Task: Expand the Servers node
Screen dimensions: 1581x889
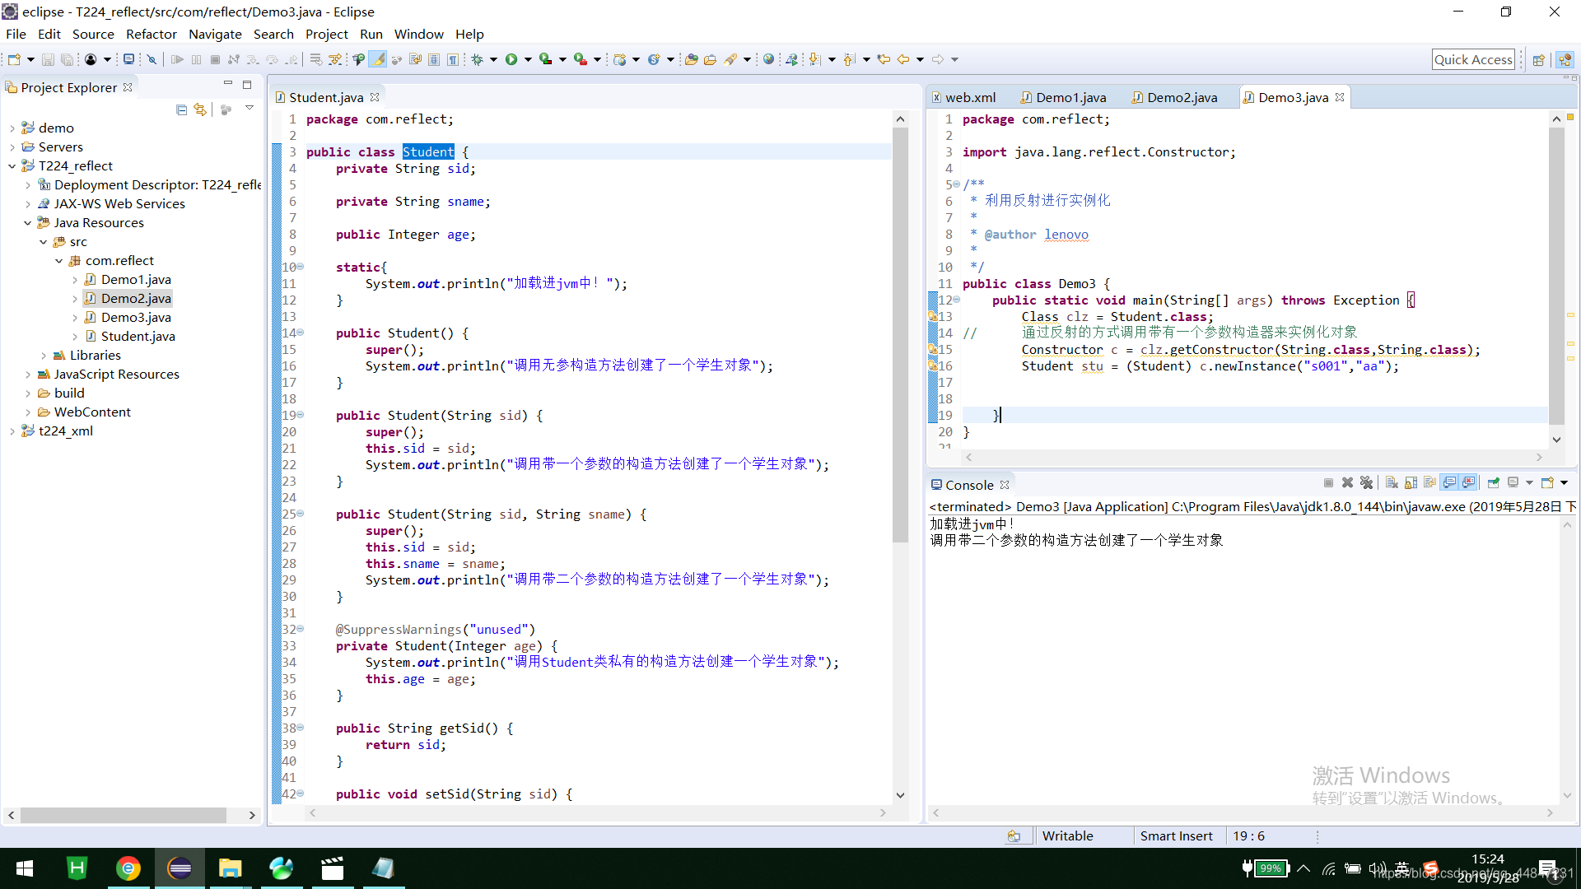Action: pyautogui.click(x=12, y=147)
